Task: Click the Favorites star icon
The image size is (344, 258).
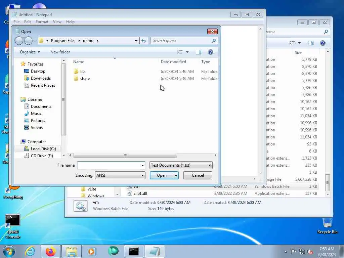Action: [23, 64]
